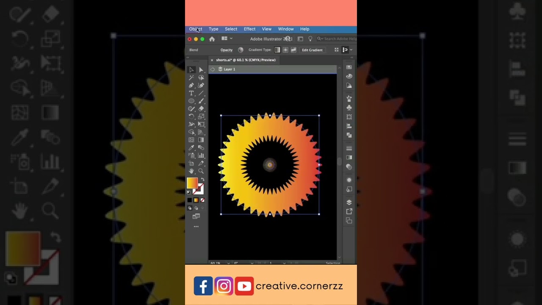Viewport: 542px width, 305px height.
Task: Open the Type menu
Action: (213, 29)
